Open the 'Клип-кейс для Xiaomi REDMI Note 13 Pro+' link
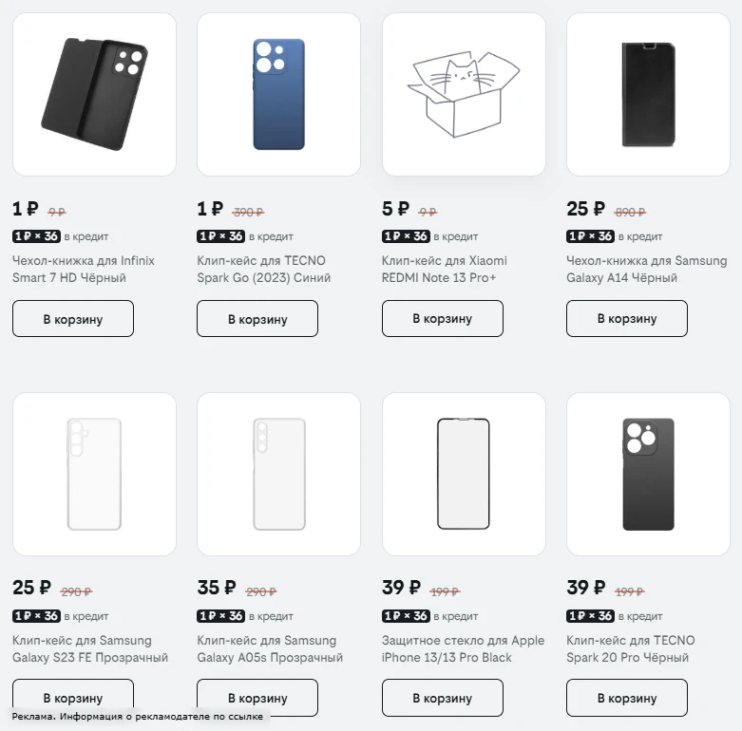The width and height of the screenshot is (742, 731). point(445,269)
